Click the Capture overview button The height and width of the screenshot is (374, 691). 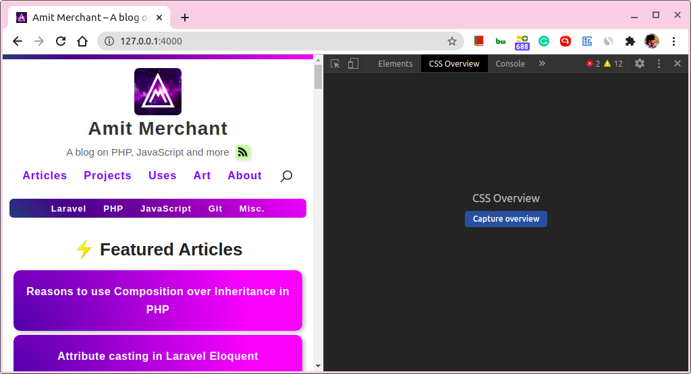[506, 219]
